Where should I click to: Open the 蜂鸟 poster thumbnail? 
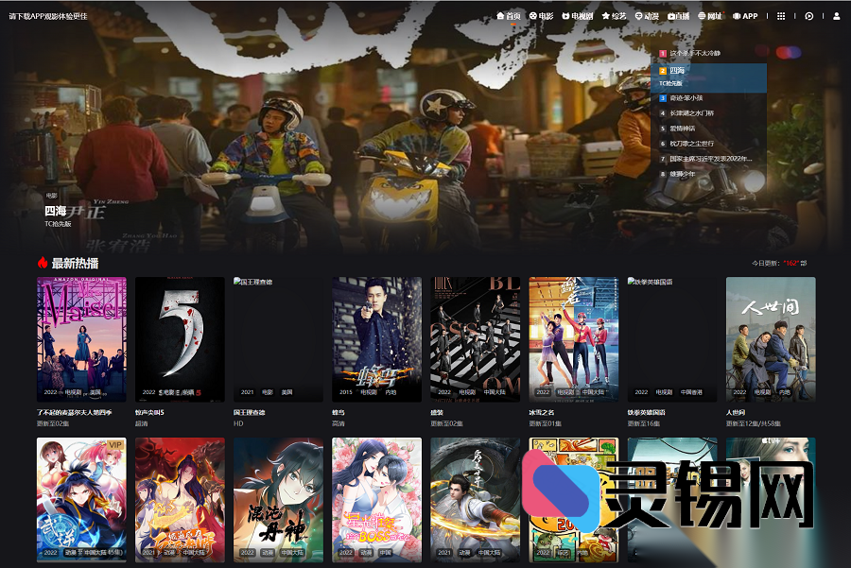(x=376, y=338)
